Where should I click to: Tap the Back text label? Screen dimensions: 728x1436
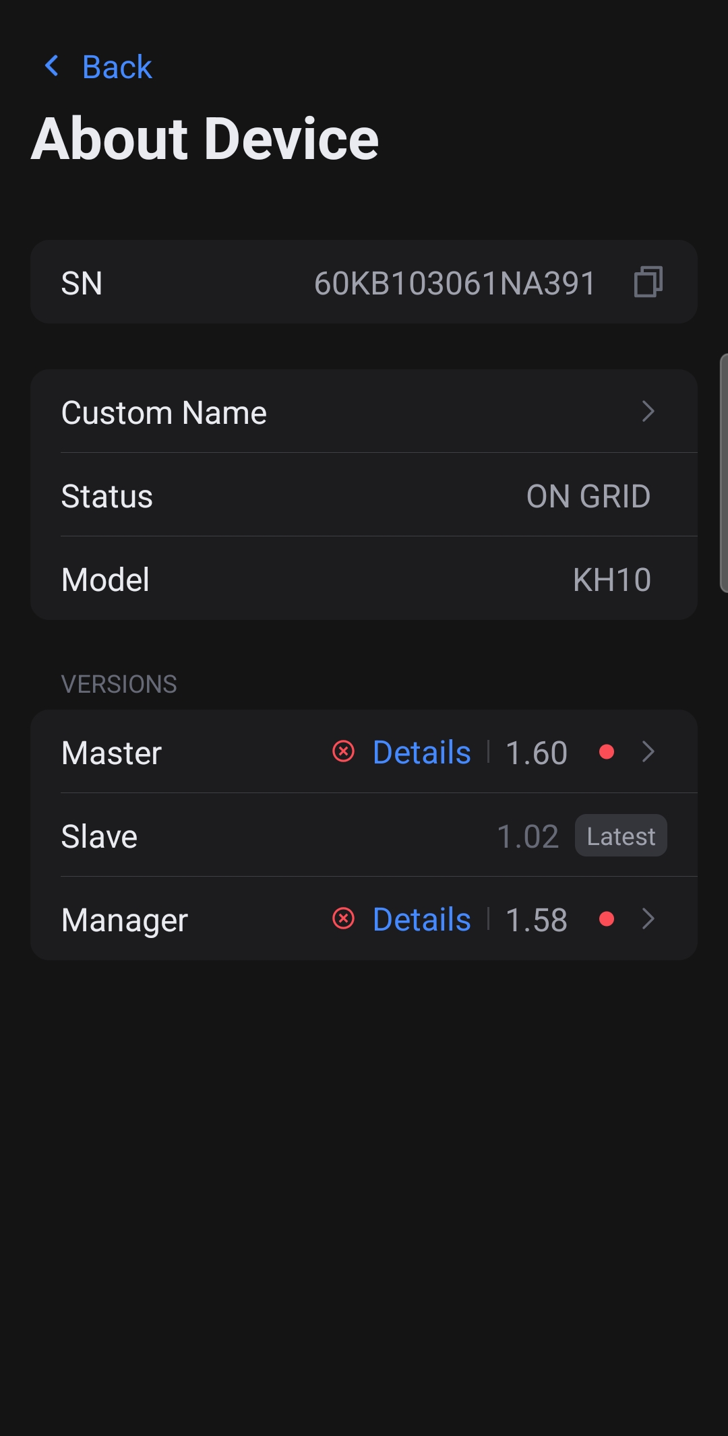point(117,67)
